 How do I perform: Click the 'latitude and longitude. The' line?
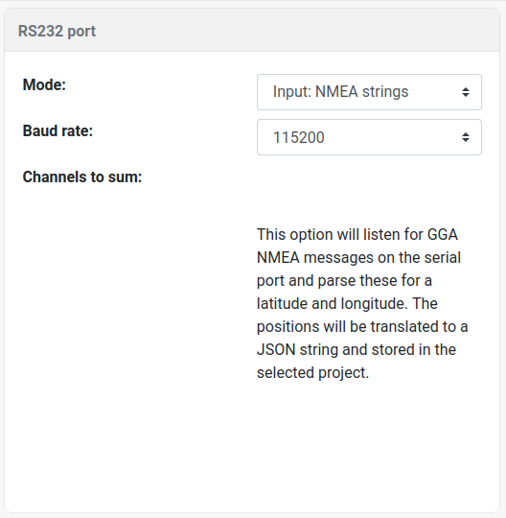[x=347, y=303]
